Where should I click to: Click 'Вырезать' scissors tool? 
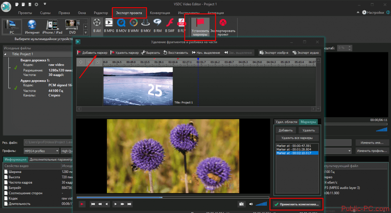[151, 53]
